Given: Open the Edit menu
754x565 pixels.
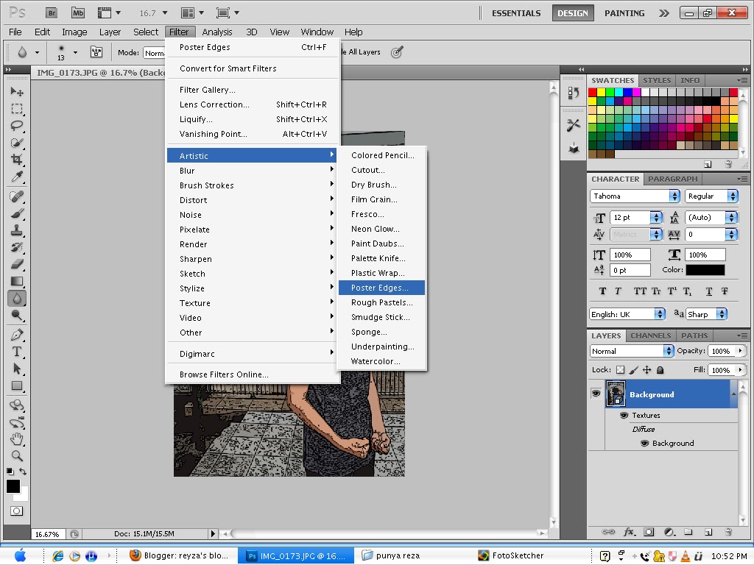Looking at the screenshot, I should (x=42, y=32).
